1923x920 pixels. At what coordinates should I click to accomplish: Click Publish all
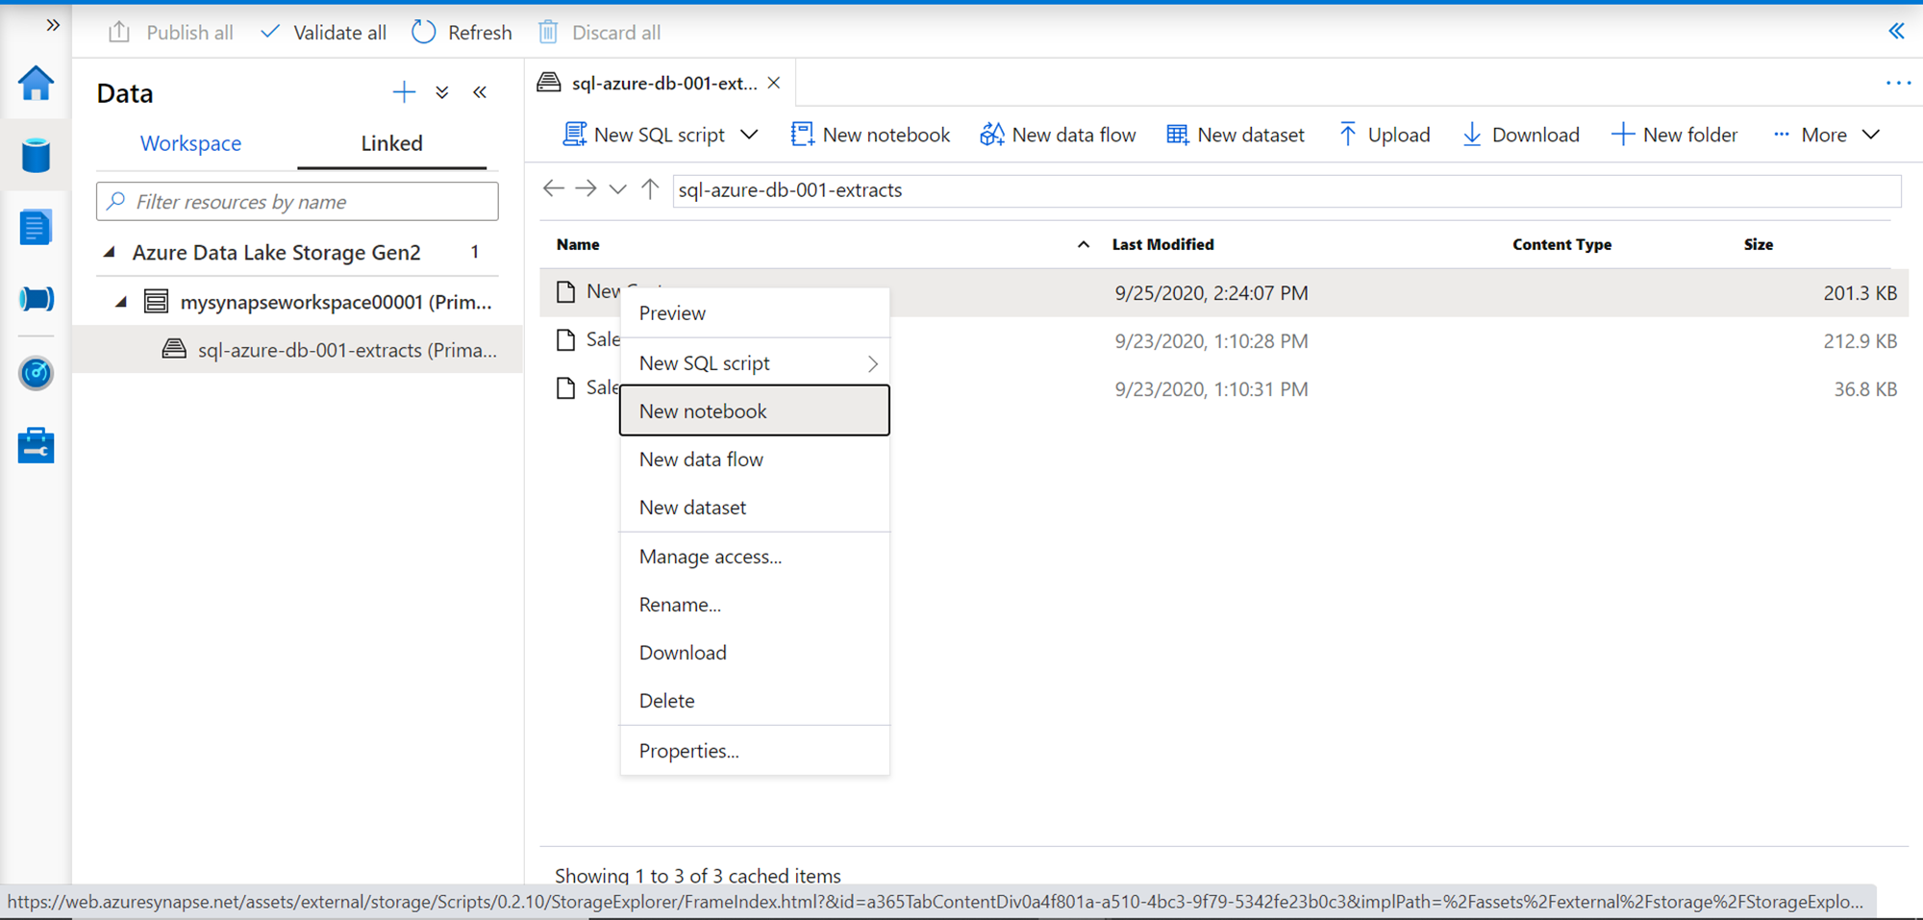171,33
